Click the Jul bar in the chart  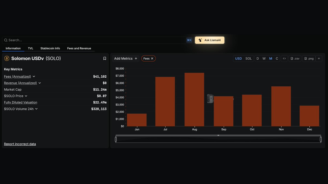point(165,101)
